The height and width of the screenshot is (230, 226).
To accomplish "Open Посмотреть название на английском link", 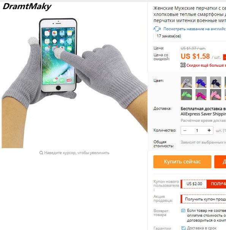I will (x=194, y=29).
